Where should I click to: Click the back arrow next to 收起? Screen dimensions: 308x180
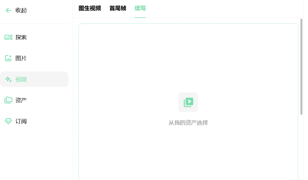[x=8, y=10]
